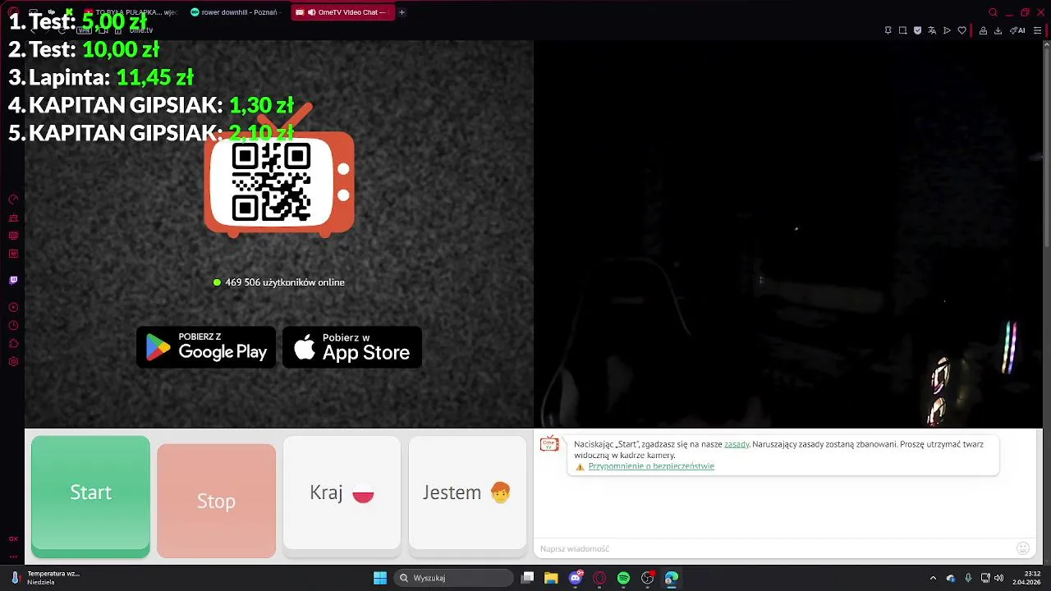Open Windows Start menu
Screen dimensions: 1051x591
(x=380, y=578)
